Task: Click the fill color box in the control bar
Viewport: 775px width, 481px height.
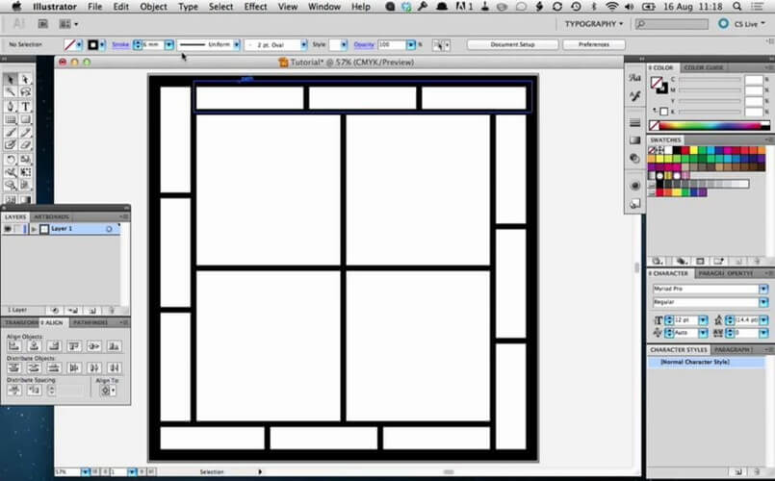Action: click(x=69, y=45)
